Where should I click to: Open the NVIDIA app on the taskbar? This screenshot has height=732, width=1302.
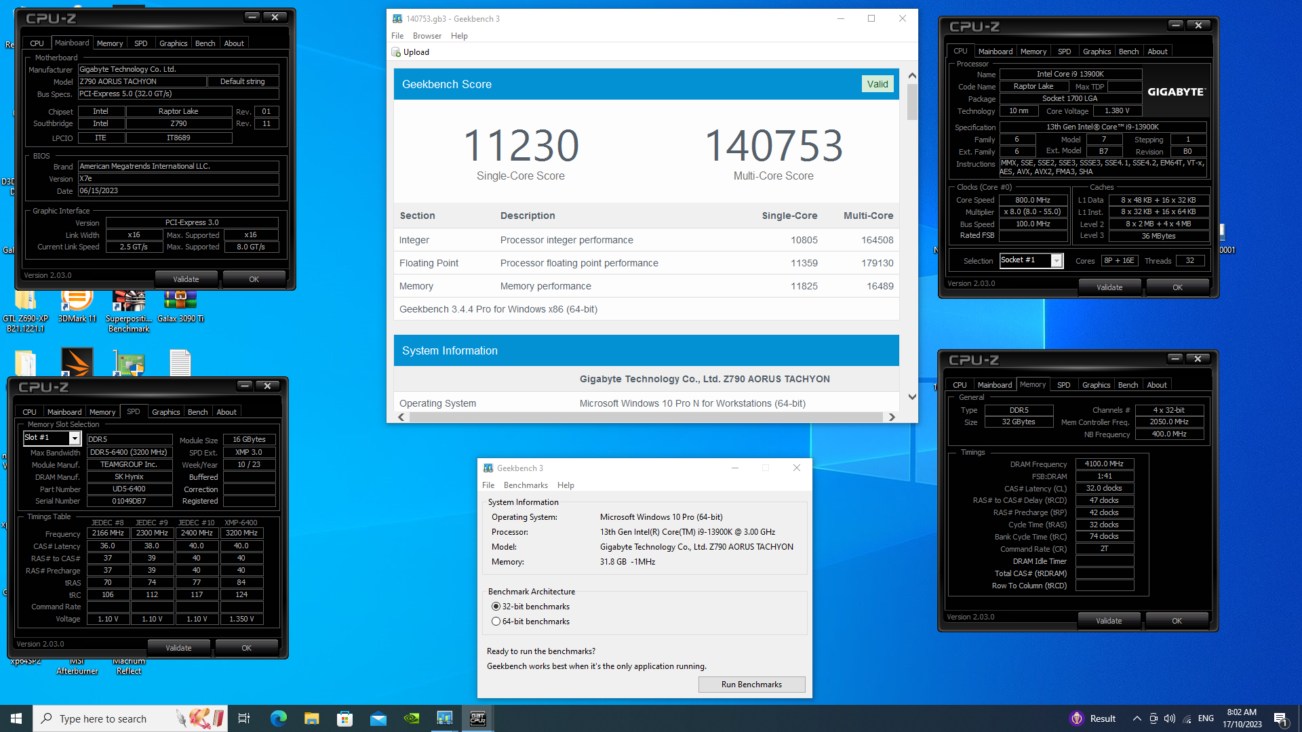coord(411,718)
